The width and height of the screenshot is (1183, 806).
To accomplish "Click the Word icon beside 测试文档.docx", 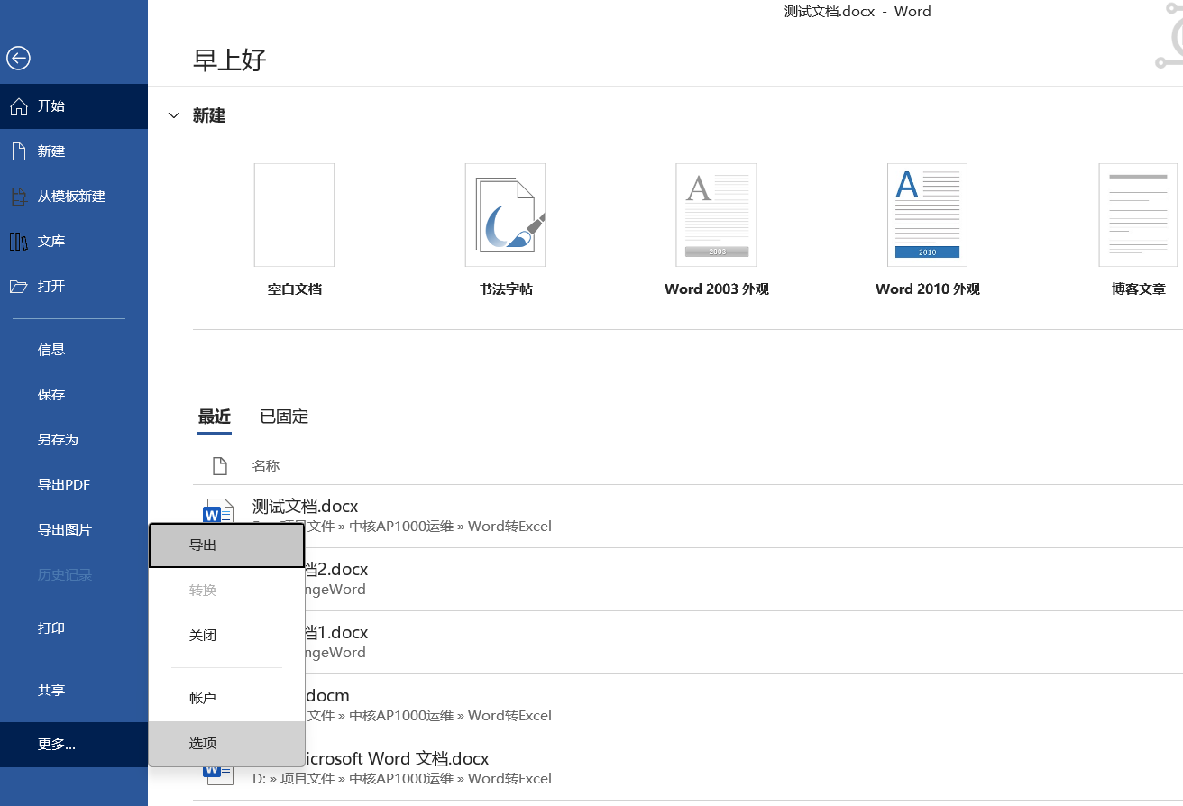I will tap(217, 512).
